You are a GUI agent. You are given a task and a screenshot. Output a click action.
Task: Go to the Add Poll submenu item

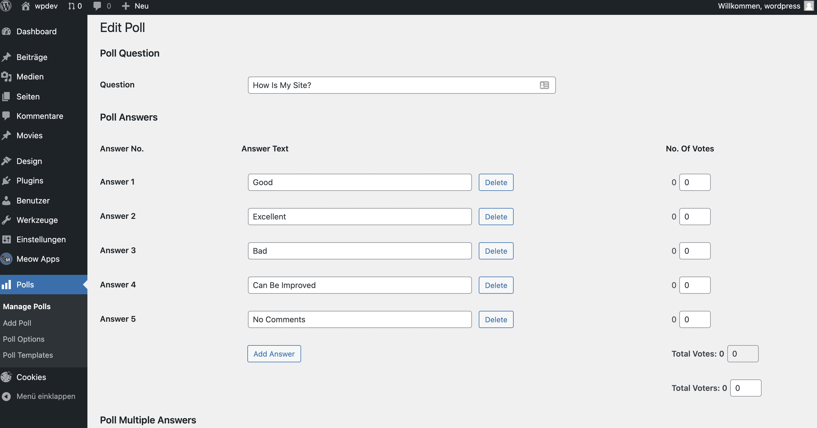17,323
